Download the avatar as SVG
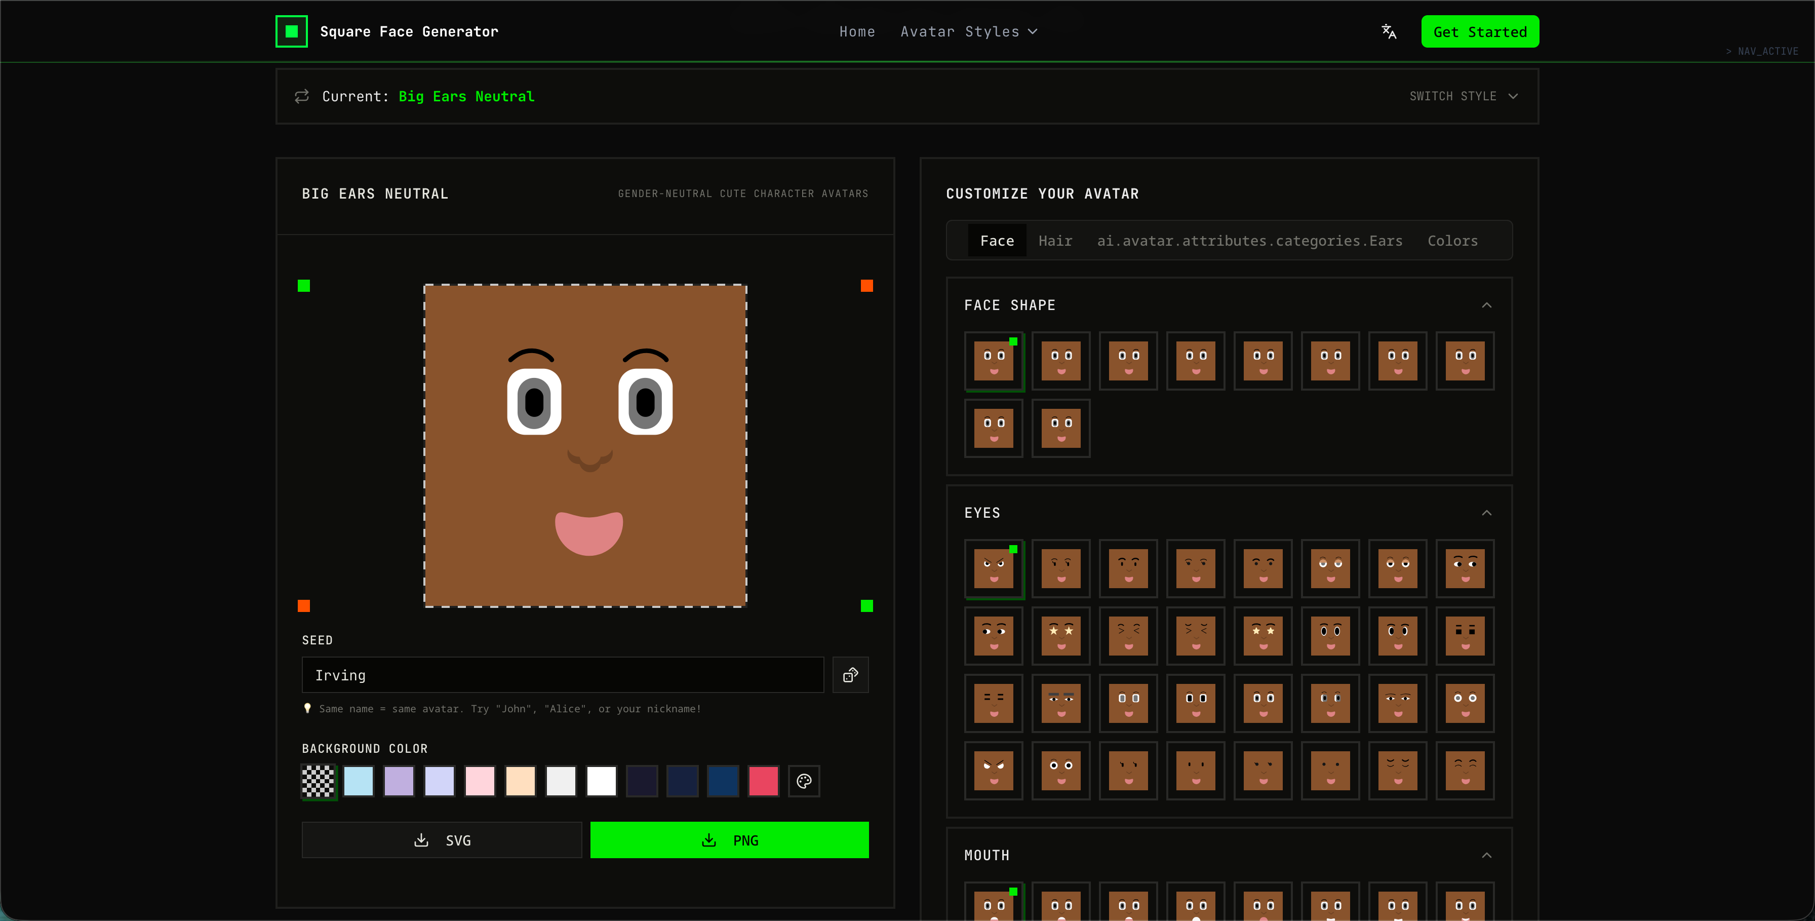1815x921 pixels. pos(442,839)
